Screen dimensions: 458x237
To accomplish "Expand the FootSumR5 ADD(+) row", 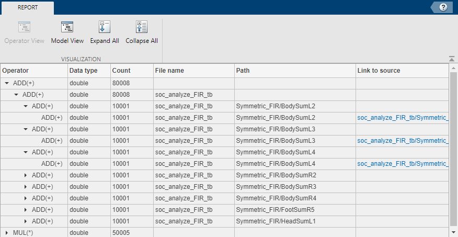I will 26,210.
